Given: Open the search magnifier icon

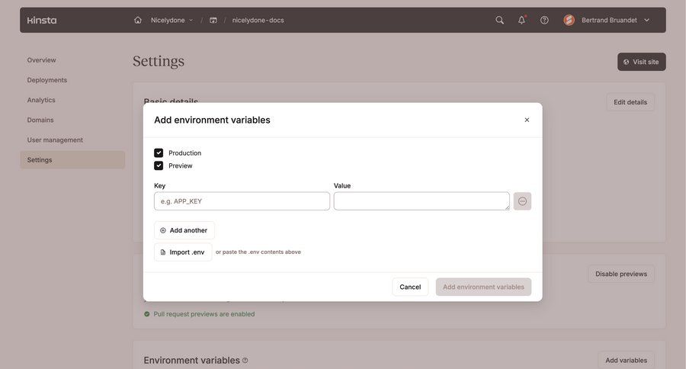Looking at the screenshot, I should point(499,20).
